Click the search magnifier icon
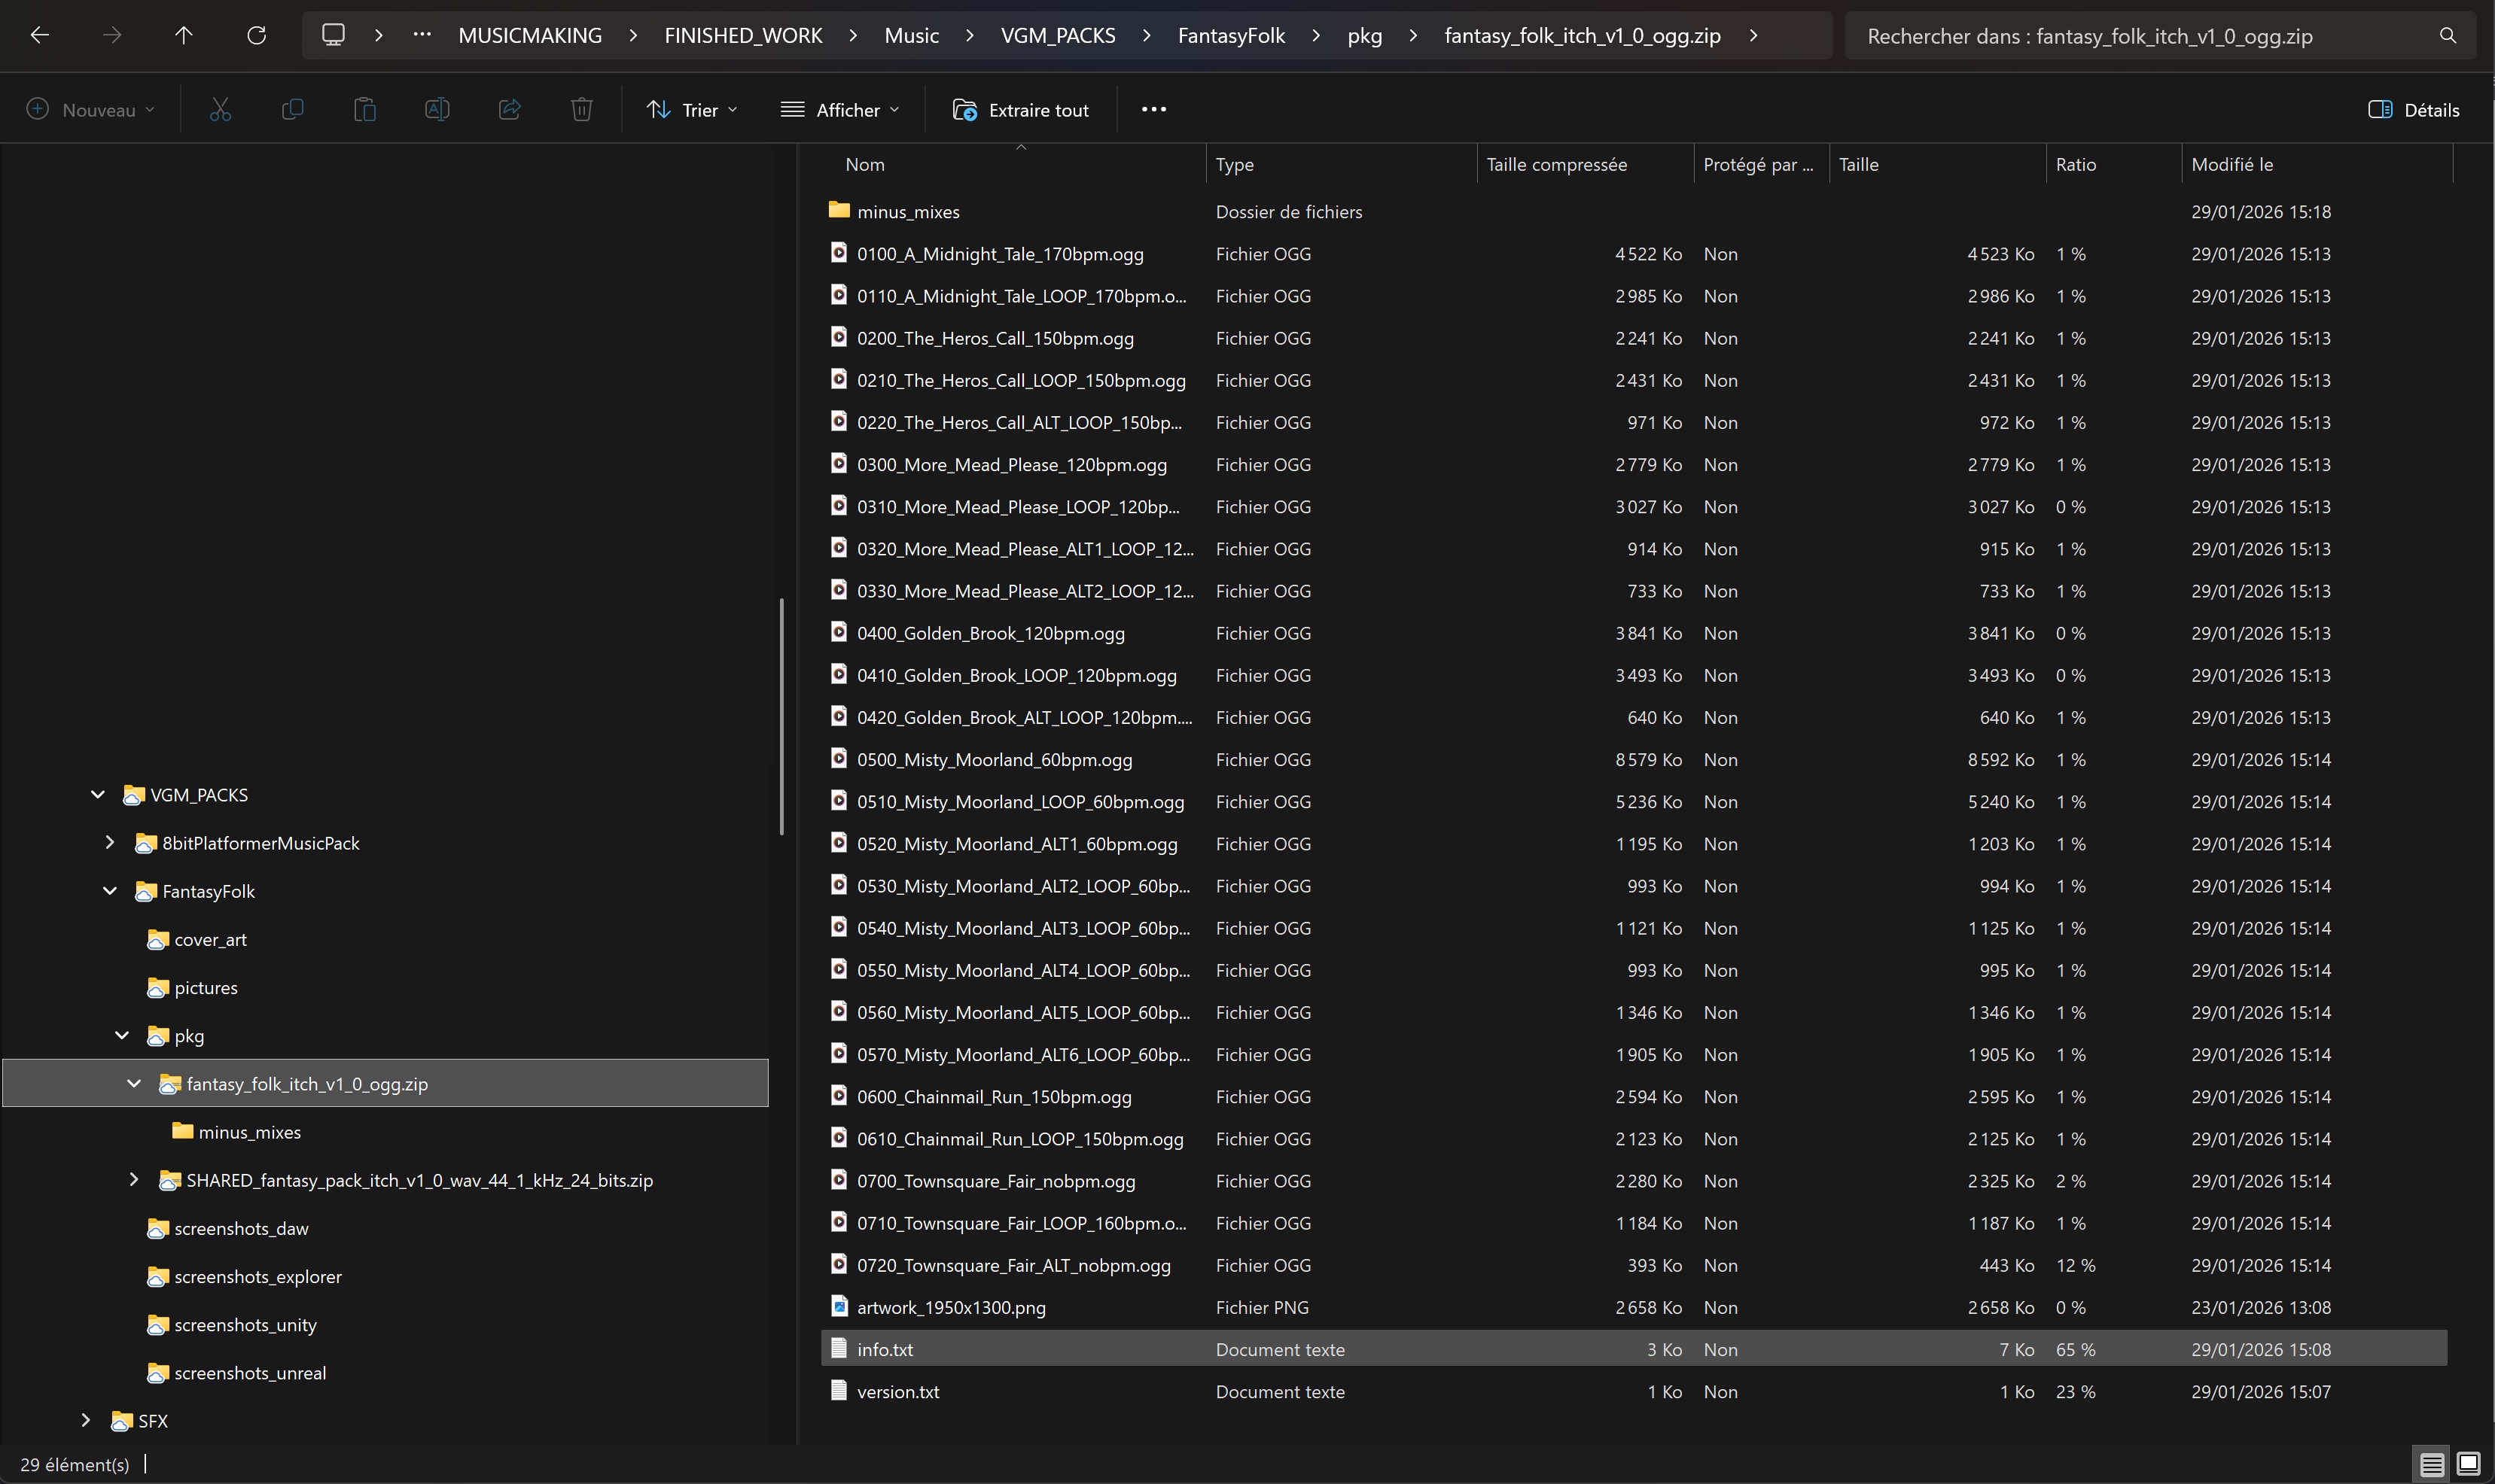Image resolution: width=2495 pixels, height=1484 pixels. pos(2448,36)
